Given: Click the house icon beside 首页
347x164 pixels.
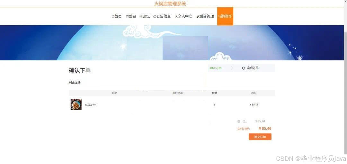Looking at the screenshot, I should coord(113,16).
